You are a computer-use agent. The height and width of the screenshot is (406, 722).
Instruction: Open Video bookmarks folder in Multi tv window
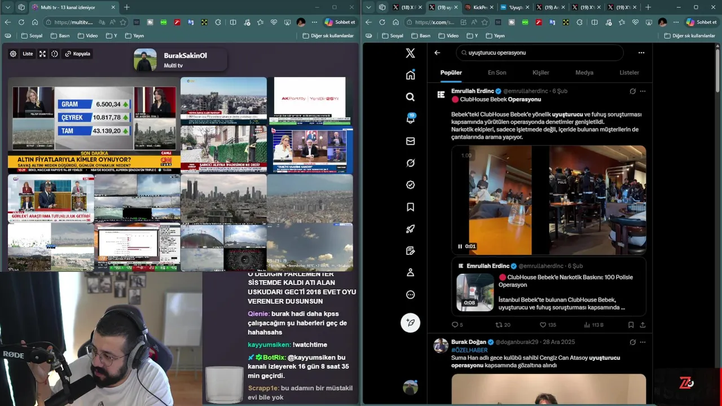point(87,36)
